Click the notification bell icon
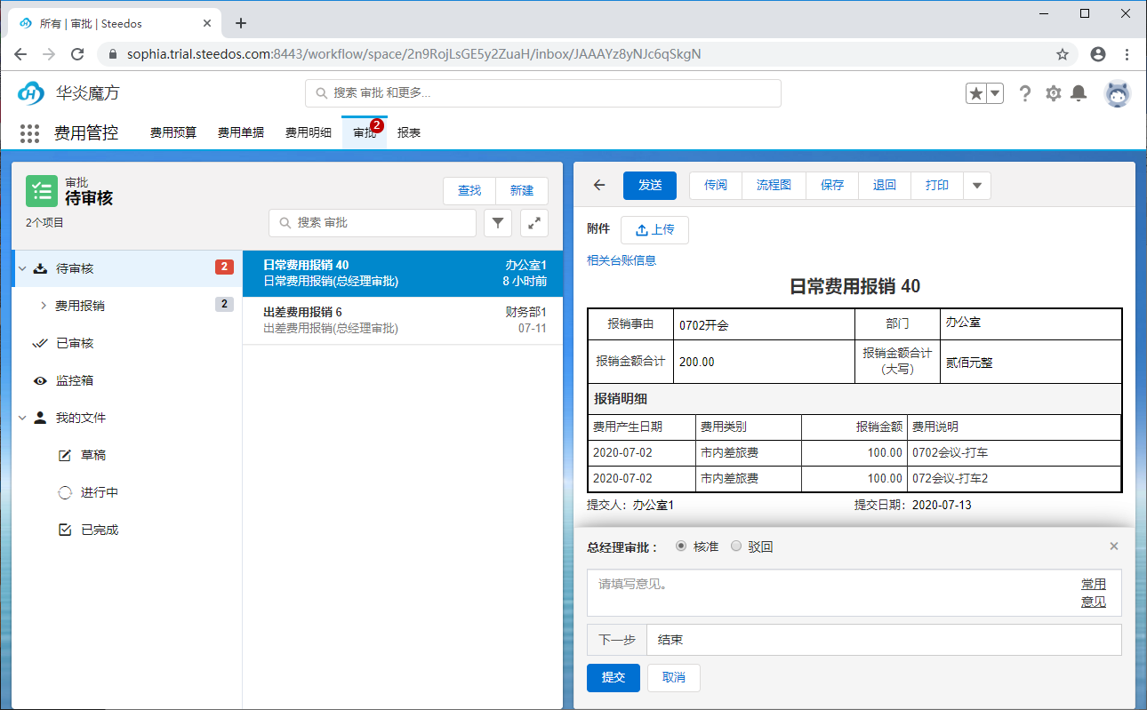Image resolution: width=1147 pixels, height=710 pixels. [1079, 92]
